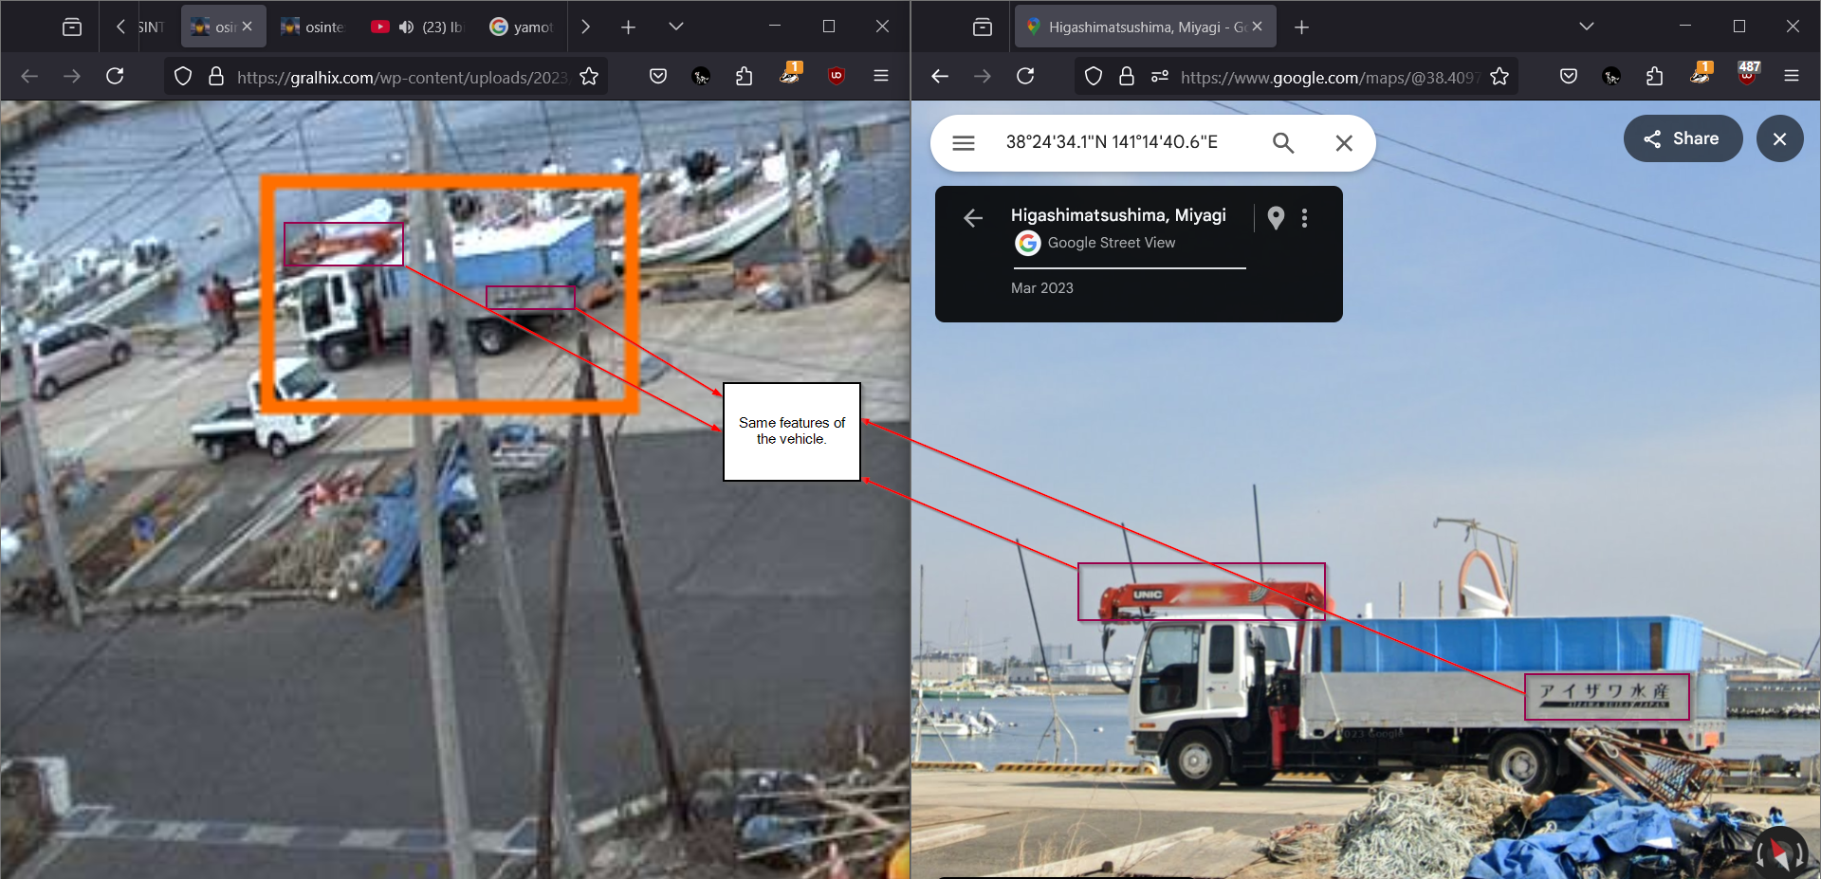Mute the YouTube tab audio icon
The height and width of the screenshot is (879, 1821).
406,27
